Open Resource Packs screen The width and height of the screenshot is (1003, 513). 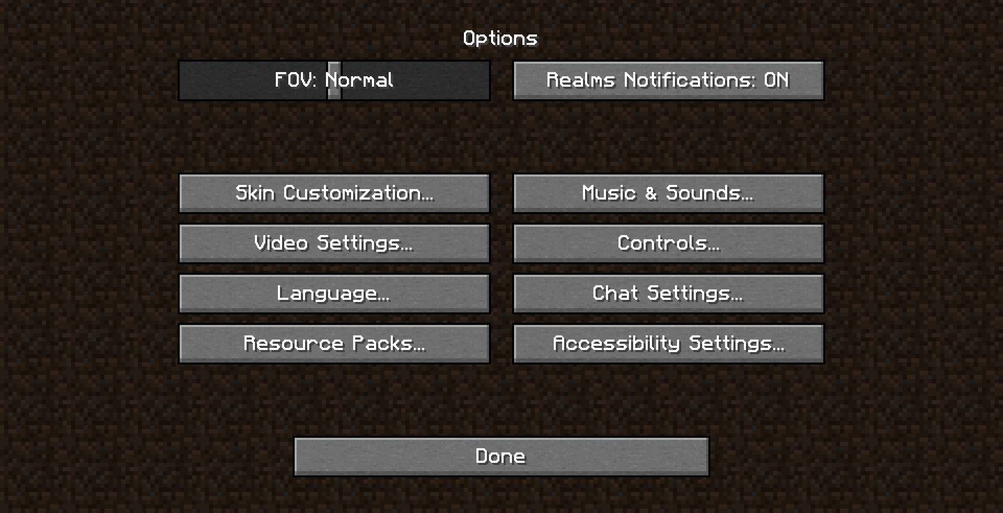point(334,344)
